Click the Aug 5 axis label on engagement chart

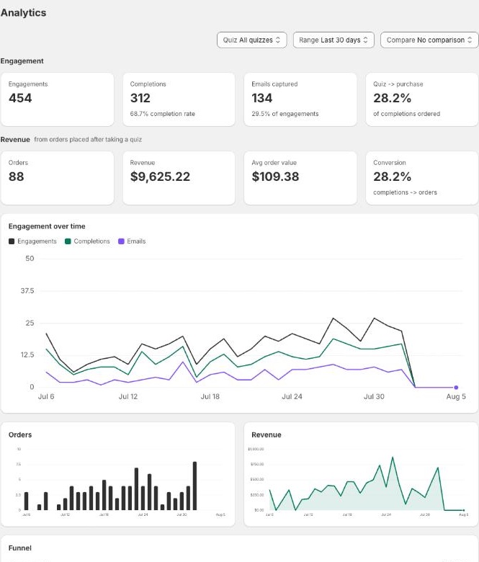click(x=456, y=396)
